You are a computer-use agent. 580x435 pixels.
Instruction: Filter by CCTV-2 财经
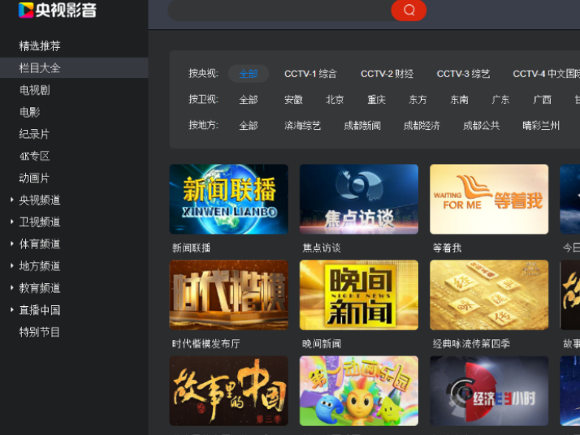tap(387, 74)
